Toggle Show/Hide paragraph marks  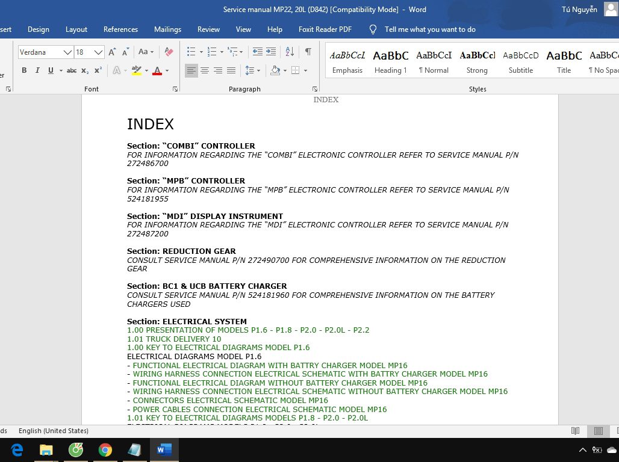click(x=308, y=52)
